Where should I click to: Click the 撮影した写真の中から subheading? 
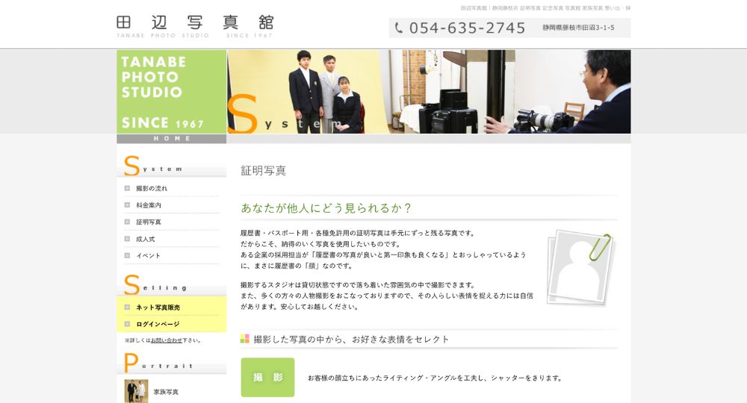coord(352,340)
